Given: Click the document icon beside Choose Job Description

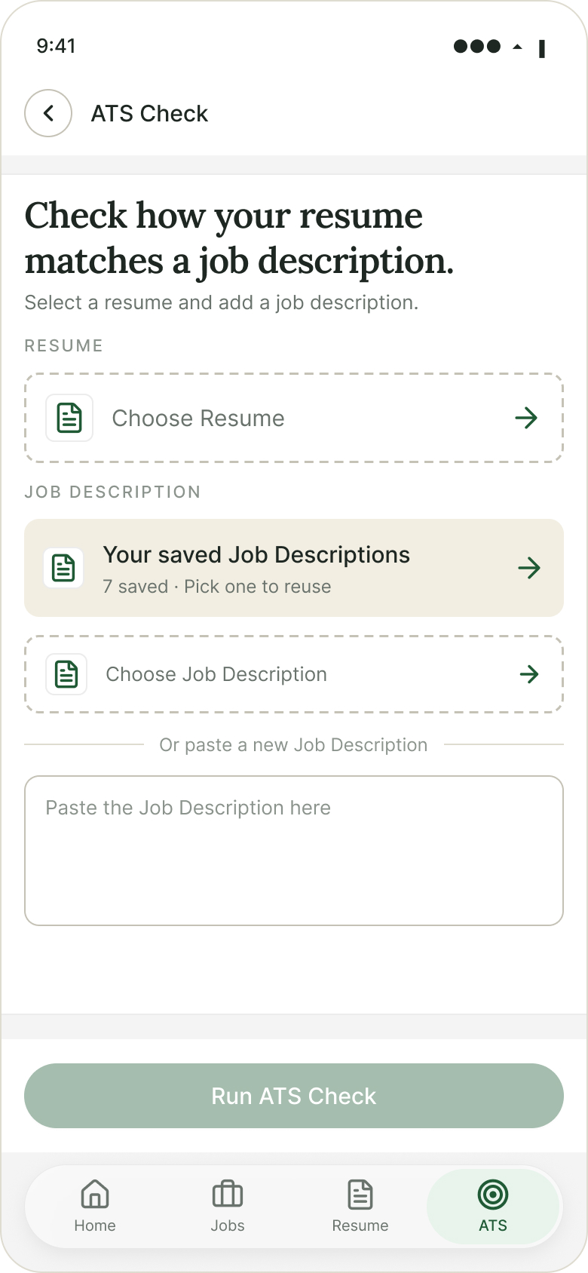Looking at the screenshot, I should (x=66, y=674).
